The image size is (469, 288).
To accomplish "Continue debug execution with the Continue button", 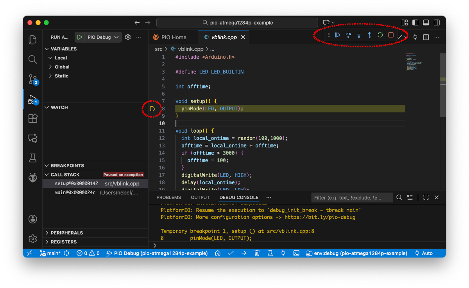I will [x=338, y=35].
